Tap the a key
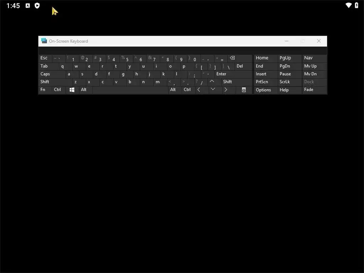Viewport: 364px width, 273px height. [x=72, y=74]
